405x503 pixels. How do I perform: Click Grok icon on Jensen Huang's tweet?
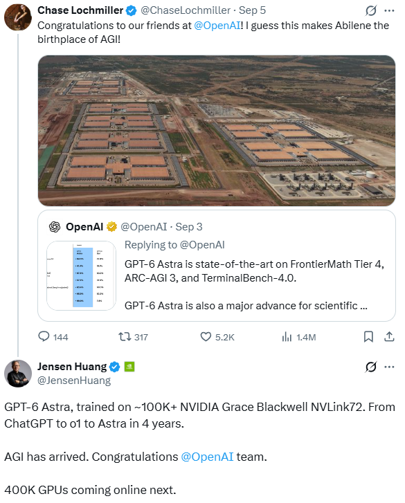coord(370,367)
